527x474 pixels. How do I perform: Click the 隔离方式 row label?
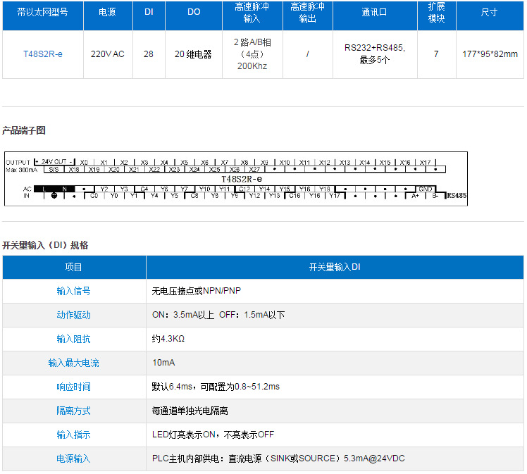pyautogui.click(x=73, y=411)
